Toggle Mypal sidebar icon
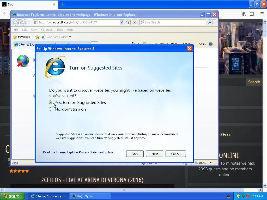 pyautogui.click(x=252, y=14)
